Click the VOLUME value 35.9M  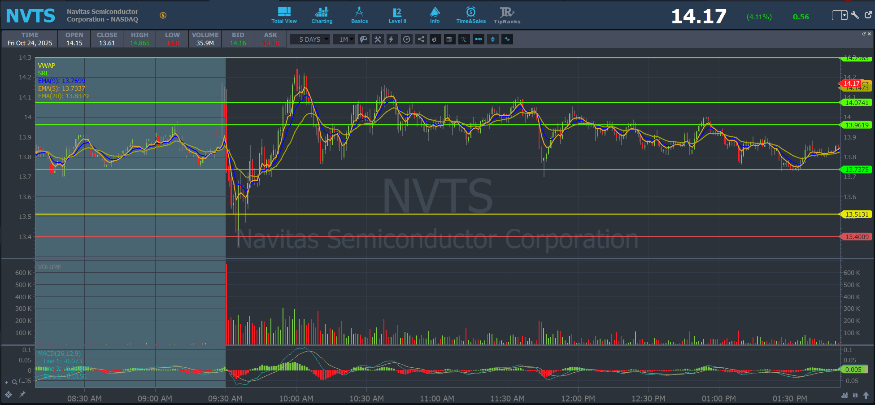tap(205, 43)
